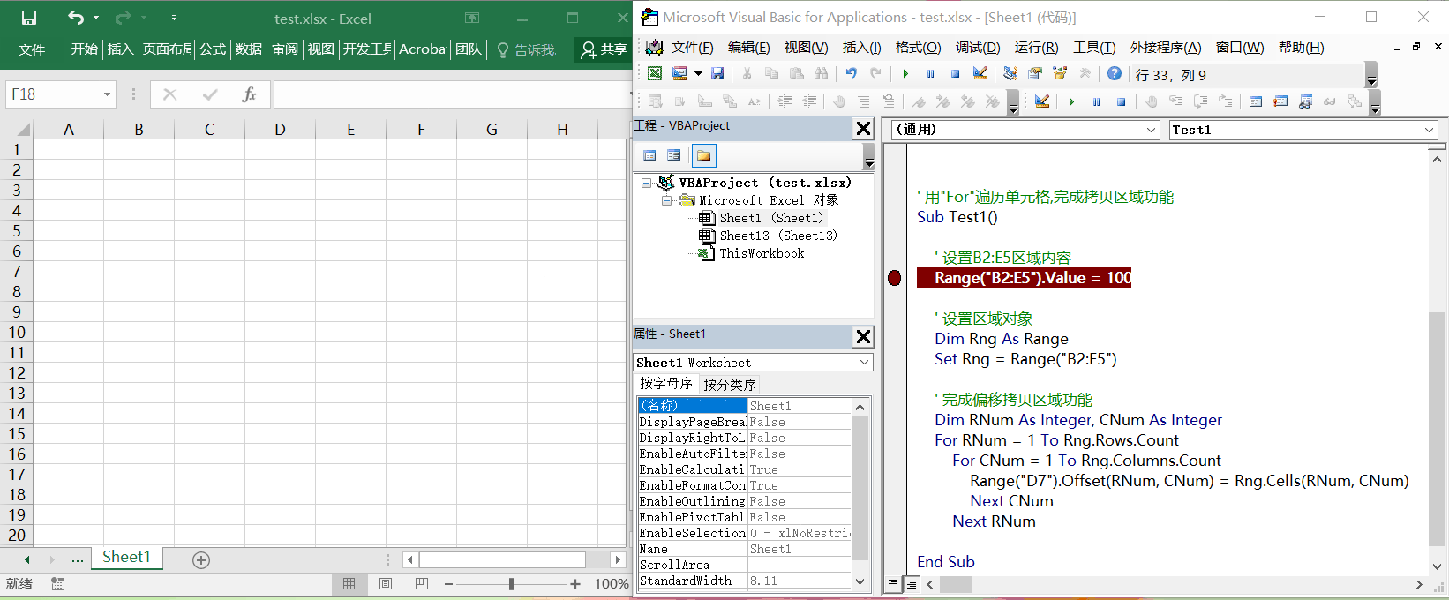Screen dimensions: 1449x600
Task: Click the Excel quick access Undo icon
Action: point(76,18)
